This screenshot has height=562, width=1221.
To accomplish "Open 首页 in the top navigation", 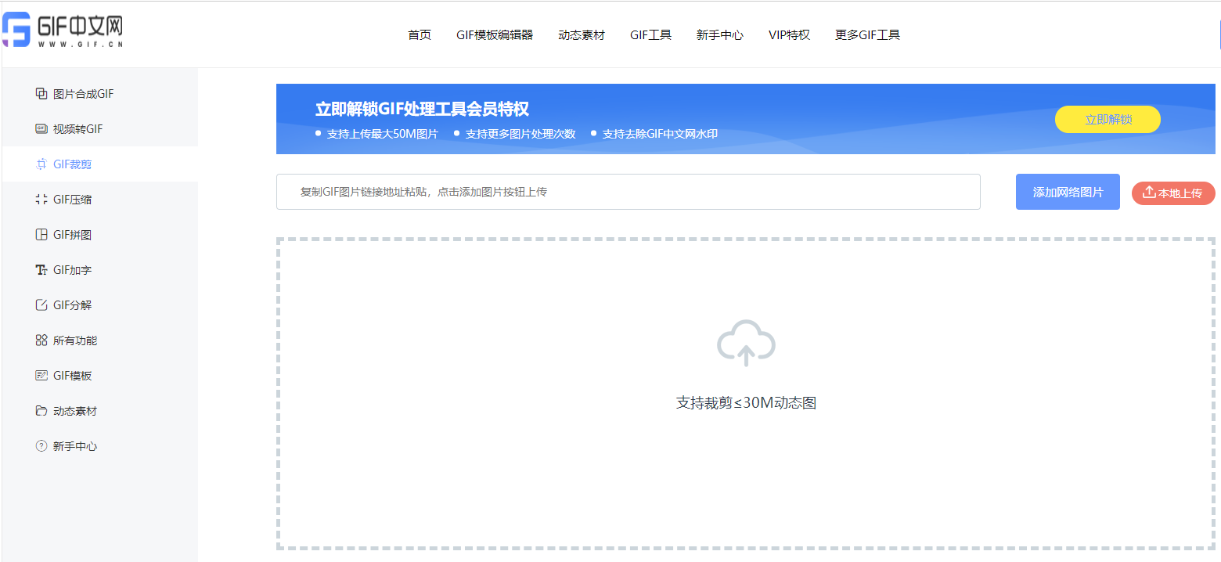I will [420, 35].
